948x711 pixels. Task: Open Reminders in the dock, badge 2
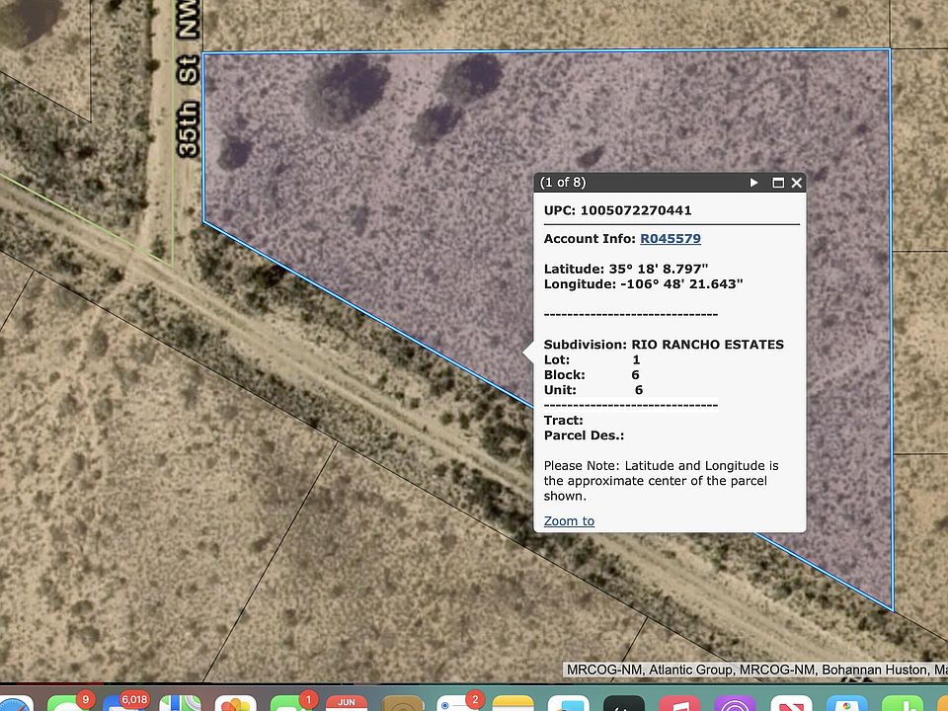(457, 703)
